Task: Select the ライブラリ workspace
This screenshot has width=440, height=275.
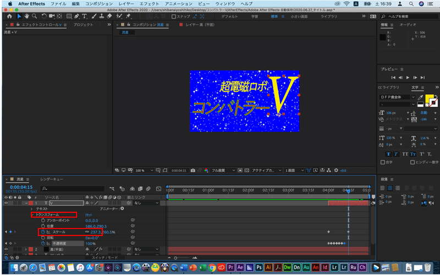Action: (x=329, y=16)
